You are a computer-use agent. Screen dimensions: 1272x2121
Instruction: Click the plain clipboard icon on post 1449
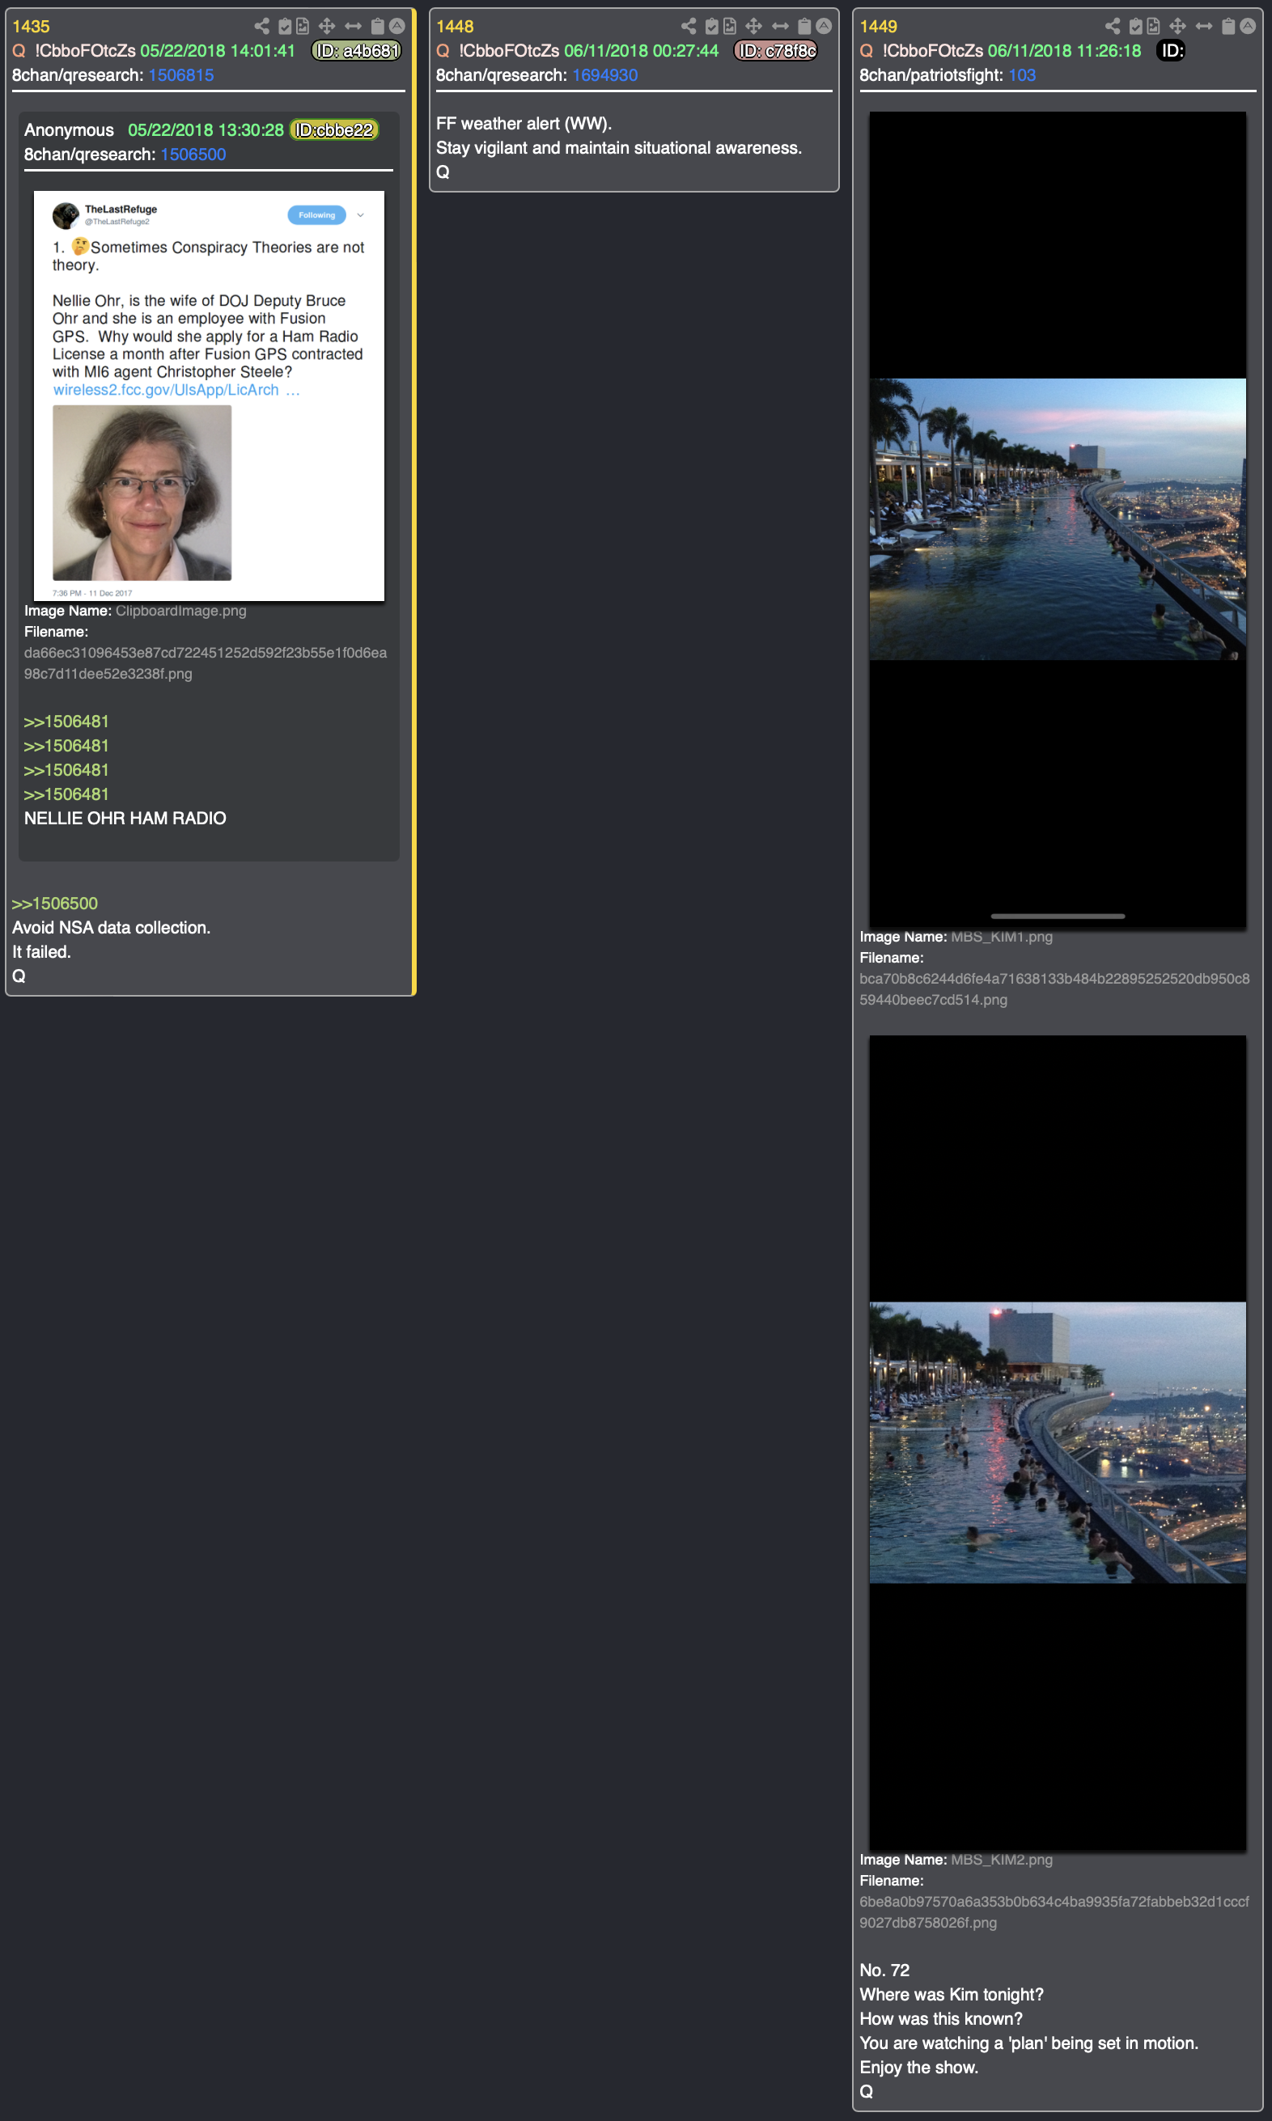pos(1228,27)
